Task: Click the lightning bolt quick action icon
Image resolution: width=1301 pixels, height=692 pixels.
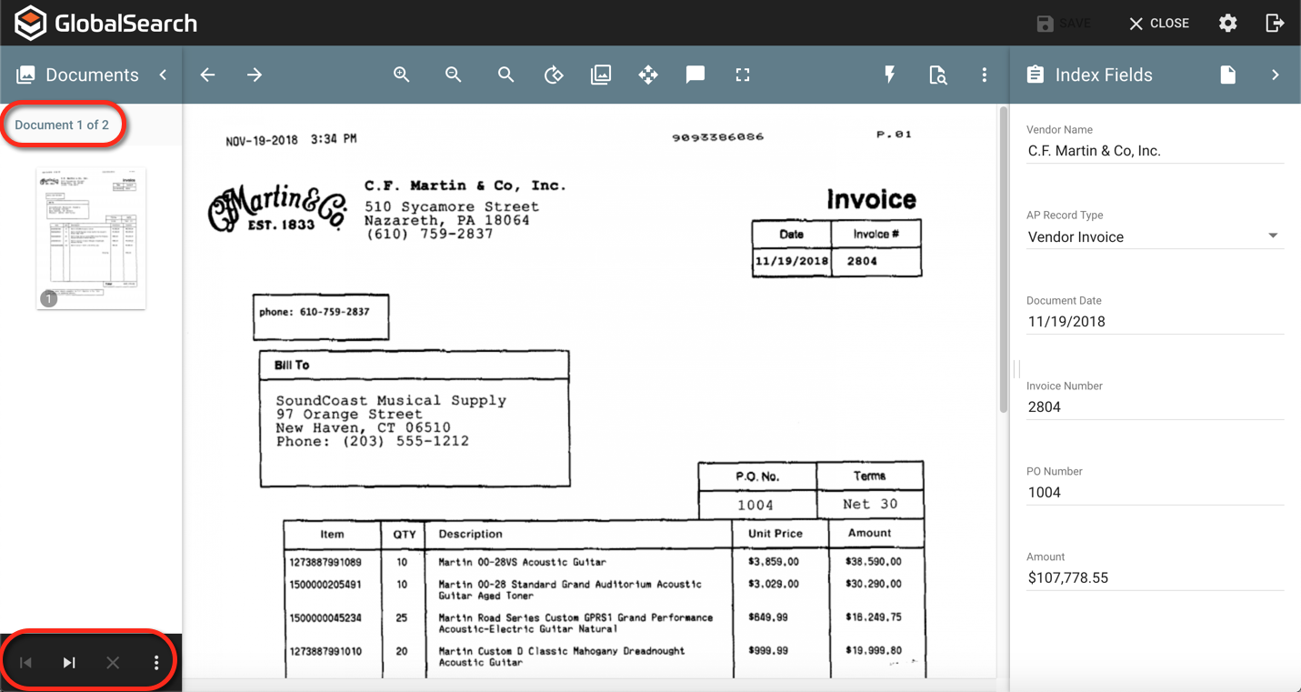Action: click(x=890, y=75)
